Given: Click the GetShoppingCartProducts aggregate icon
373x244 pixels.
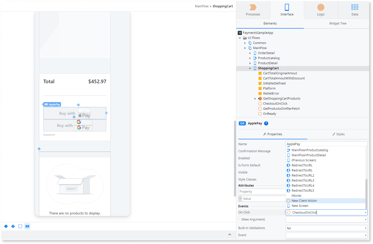Looking at the screenshot, I should (260, 98).
